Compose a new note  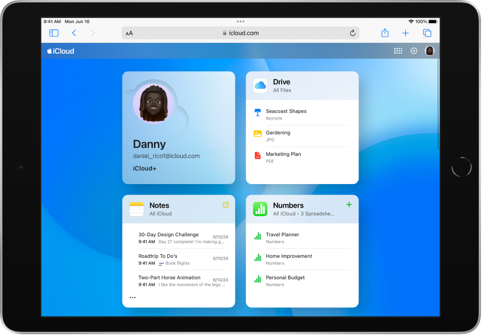pyautogui.click(x=226, y=205)
